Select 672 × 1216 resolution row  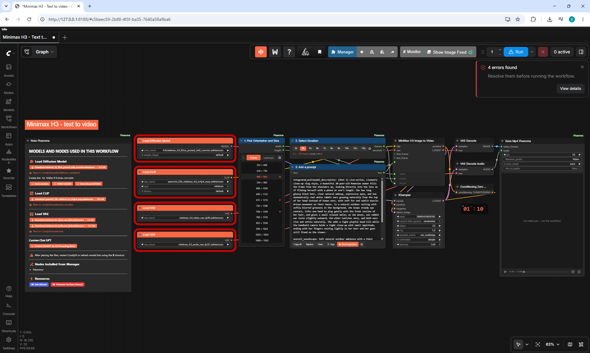pos(262,200)
